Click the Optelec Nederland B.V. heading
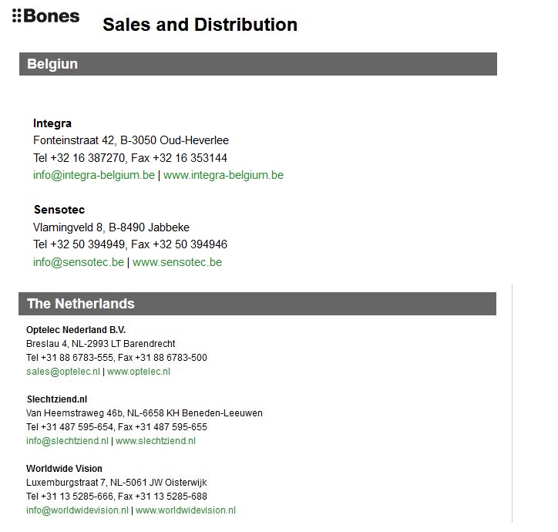The height and width of the screenshot is (532, 558). tap(76, 329)
